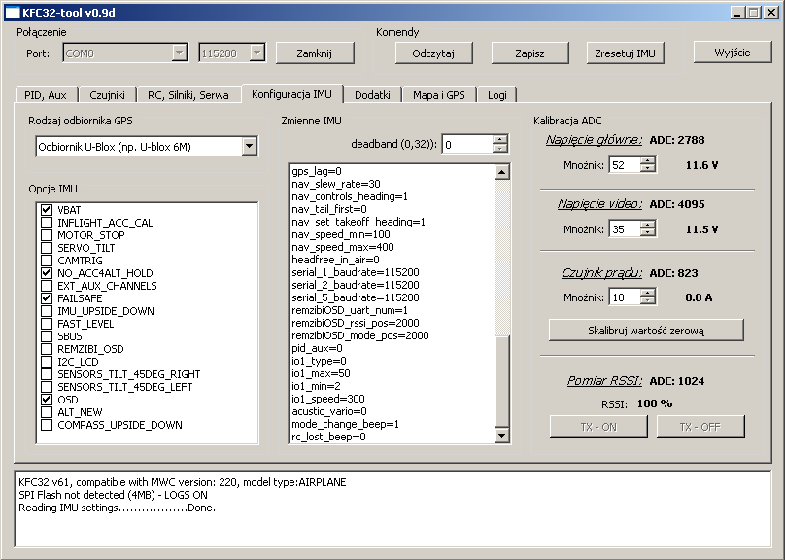Viewport: 785px width, 560px height.
Task: Increase the Napięcie video multiplier value
Action: pyautogui.click(x=648, y=225)
